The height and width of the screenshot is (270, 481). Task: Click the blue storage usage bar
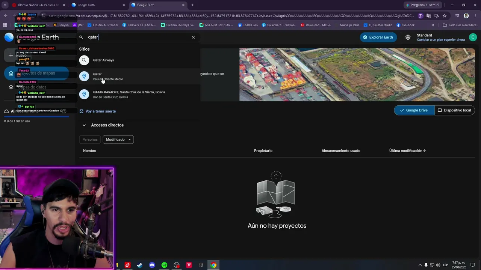pyautogui.click(x=36, y=117)
